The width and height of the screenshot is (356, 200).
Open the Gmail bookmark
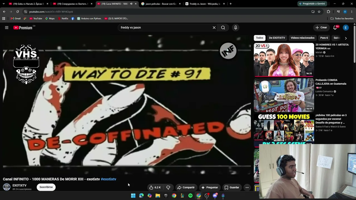(x=16, y=19)
